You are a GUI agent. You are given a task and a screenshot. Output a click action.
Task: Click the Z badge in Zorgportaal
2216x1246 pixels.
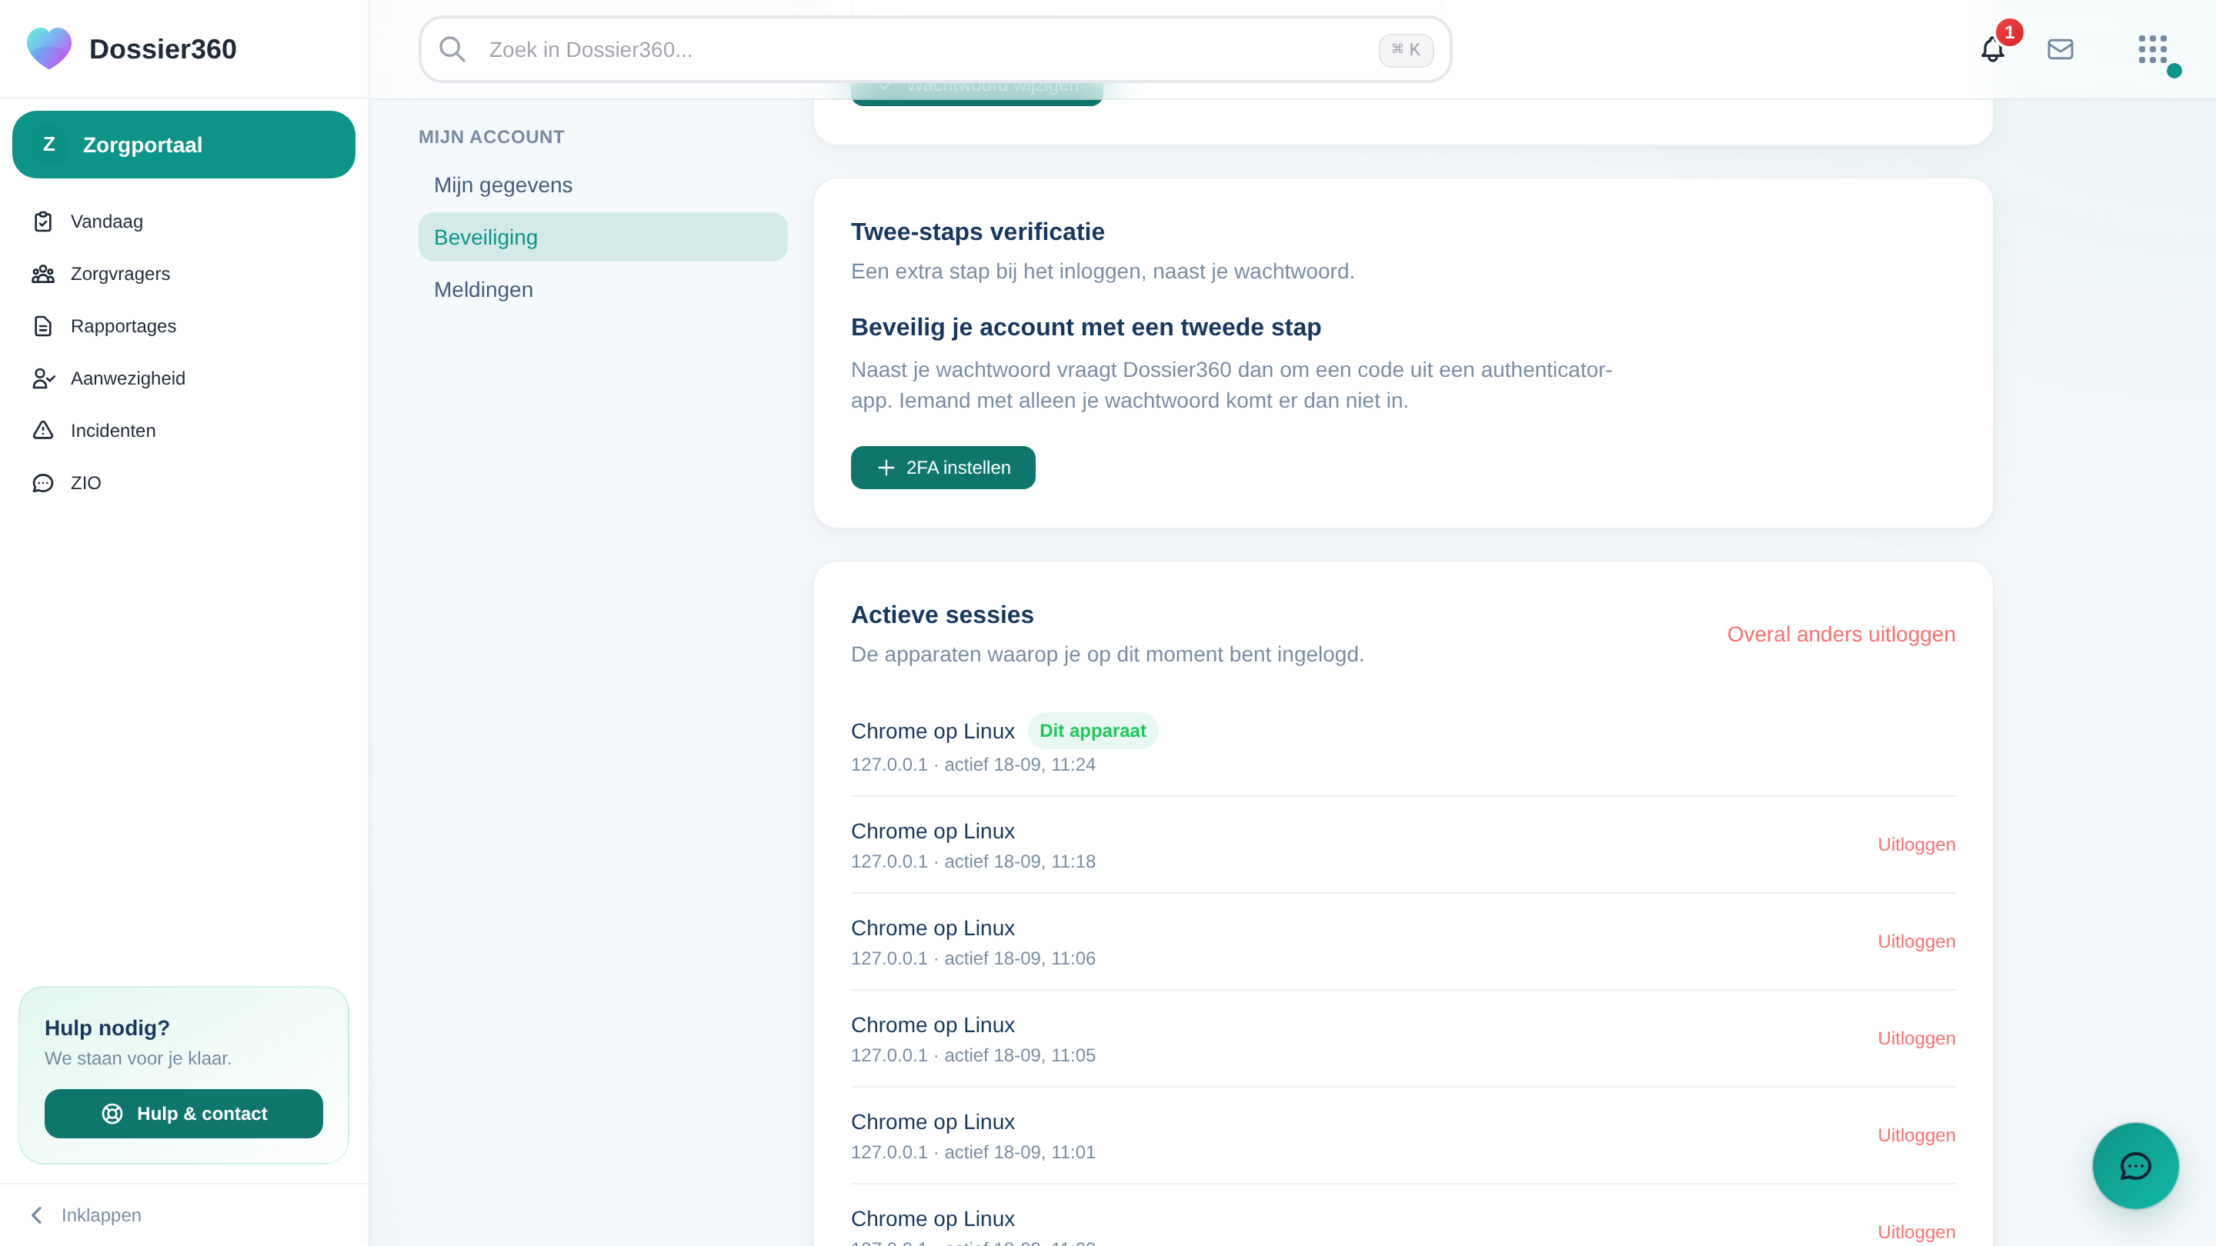(x=49, y=145)
